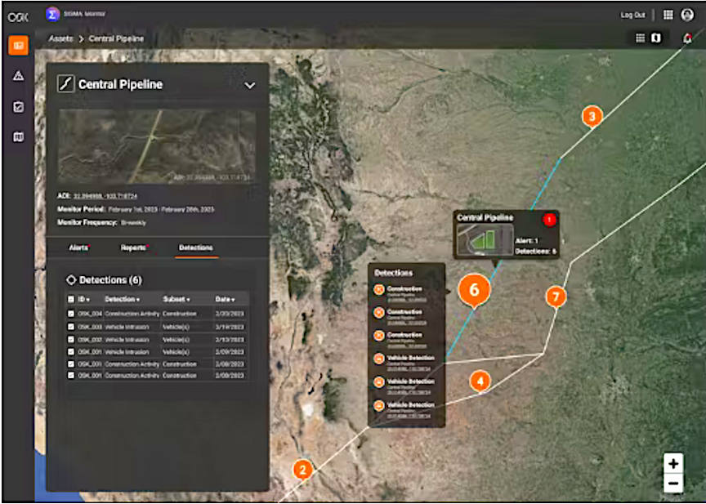The width and height of the screenshot is (706, 504).
Task: Open the map view sidebar icon
Action: pyautogui.click(x=18, y=136)
